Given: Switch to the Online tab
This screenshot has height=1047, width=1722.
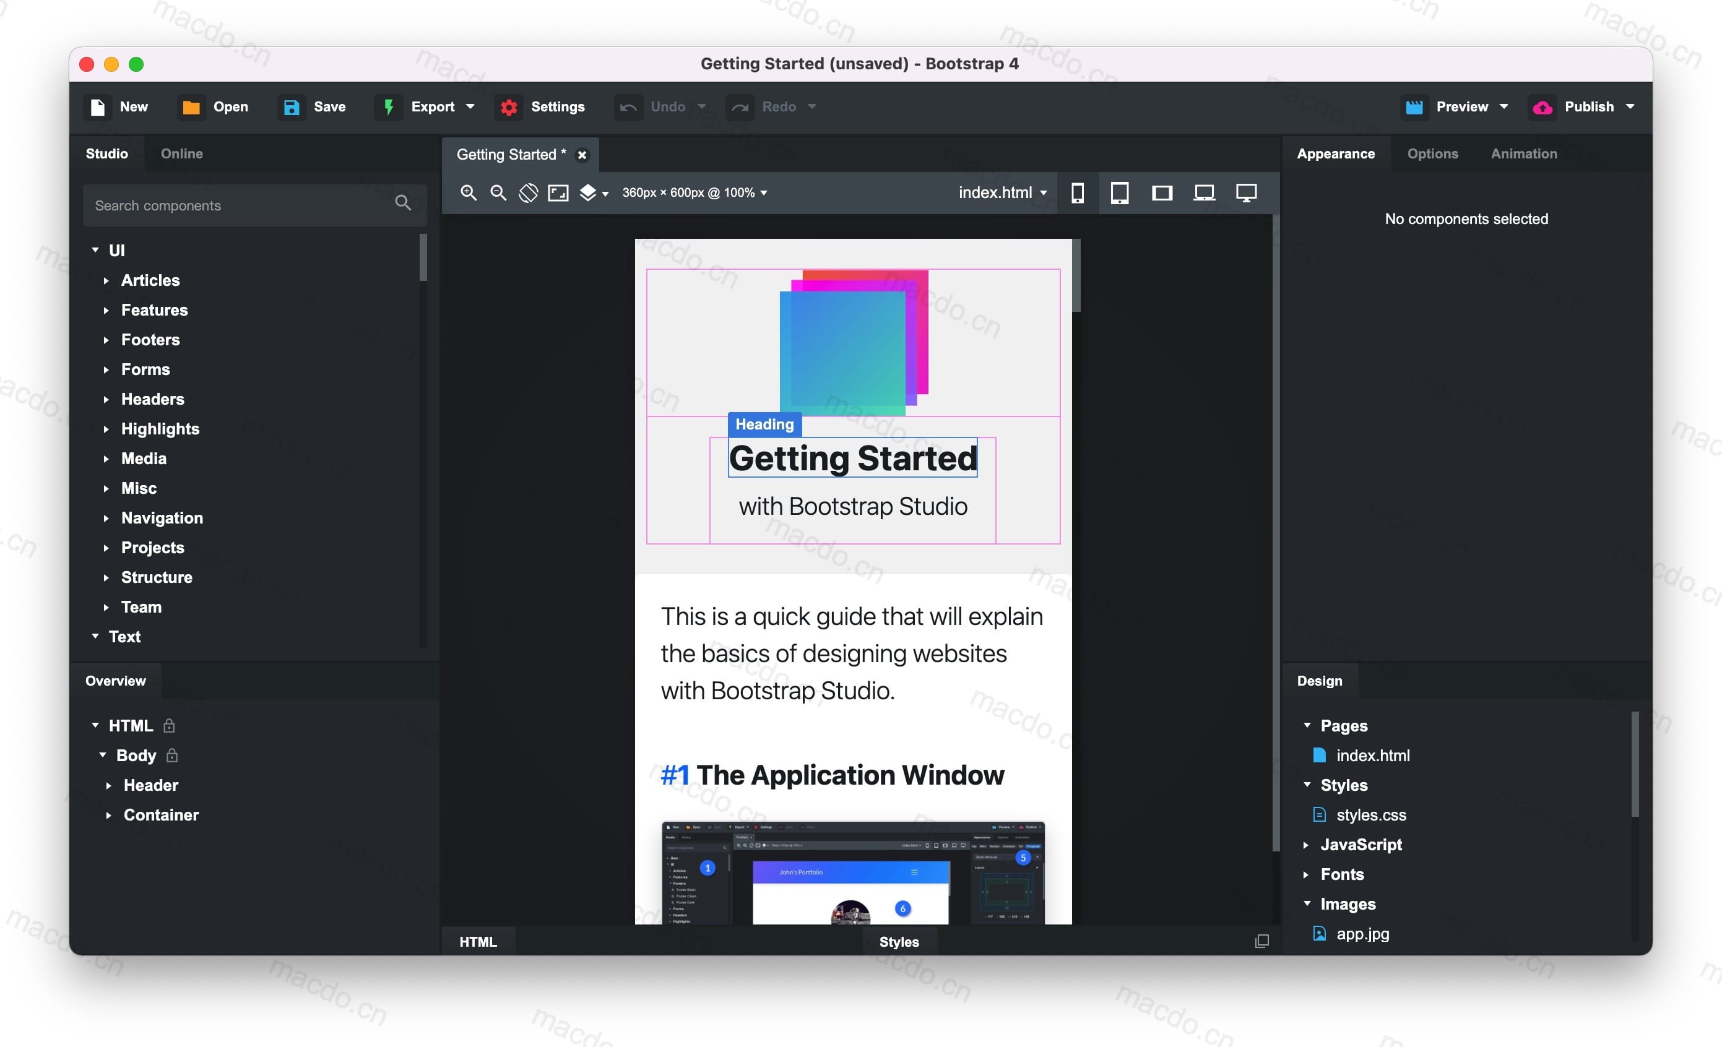Looking at the screenshot, I should (182, 153).
